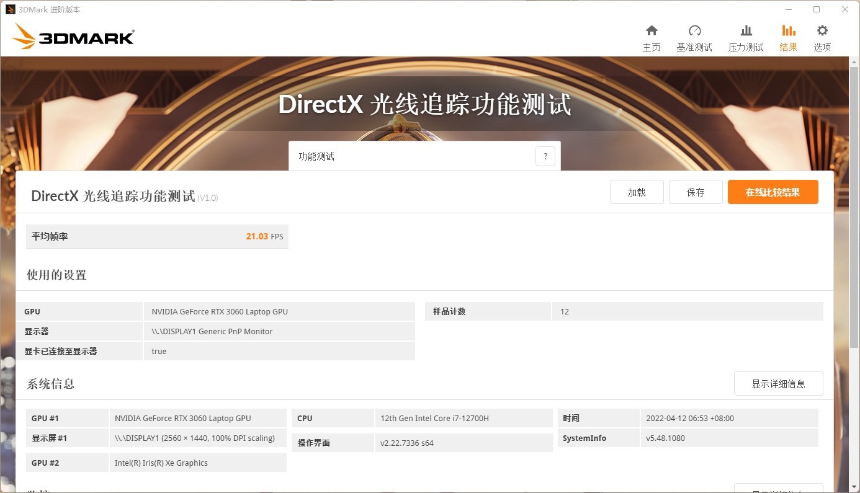Click the 样品计数 label

pos(449,312)
